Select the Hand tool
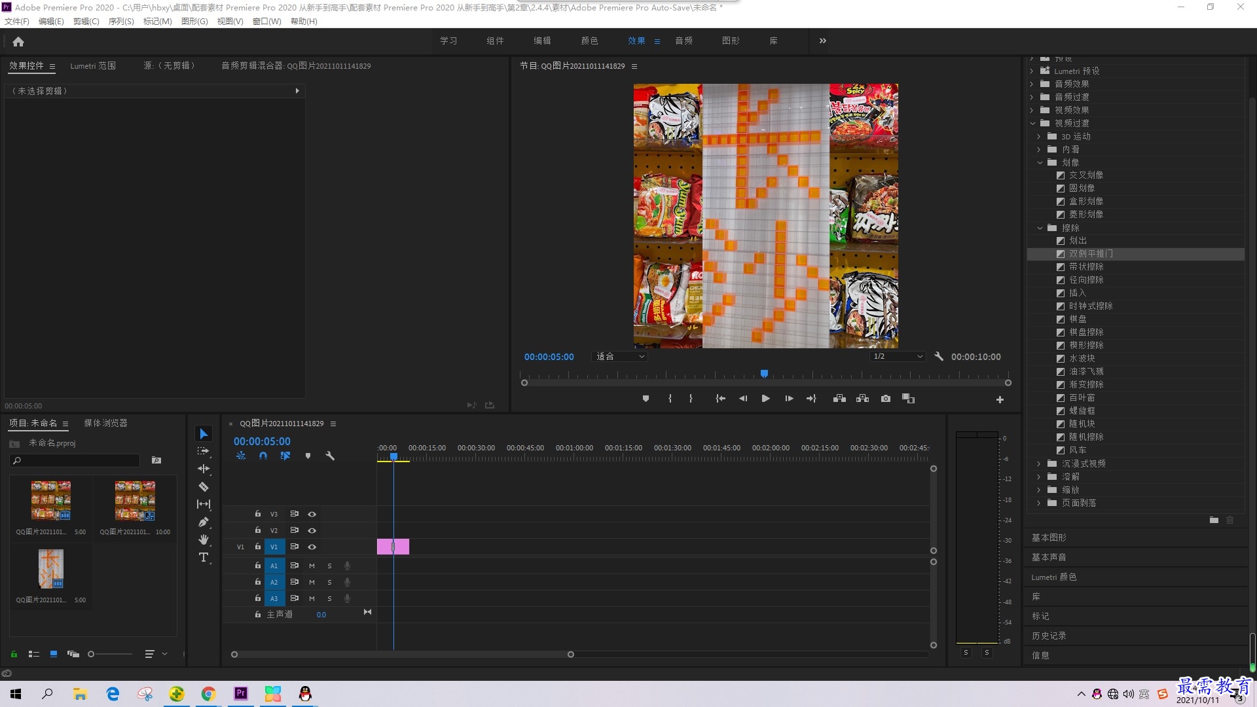 (204, 539)
